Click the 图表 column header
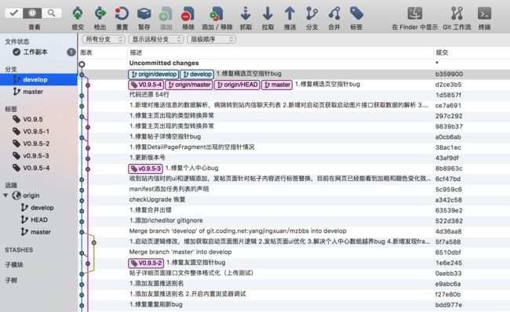 (86, 53)
